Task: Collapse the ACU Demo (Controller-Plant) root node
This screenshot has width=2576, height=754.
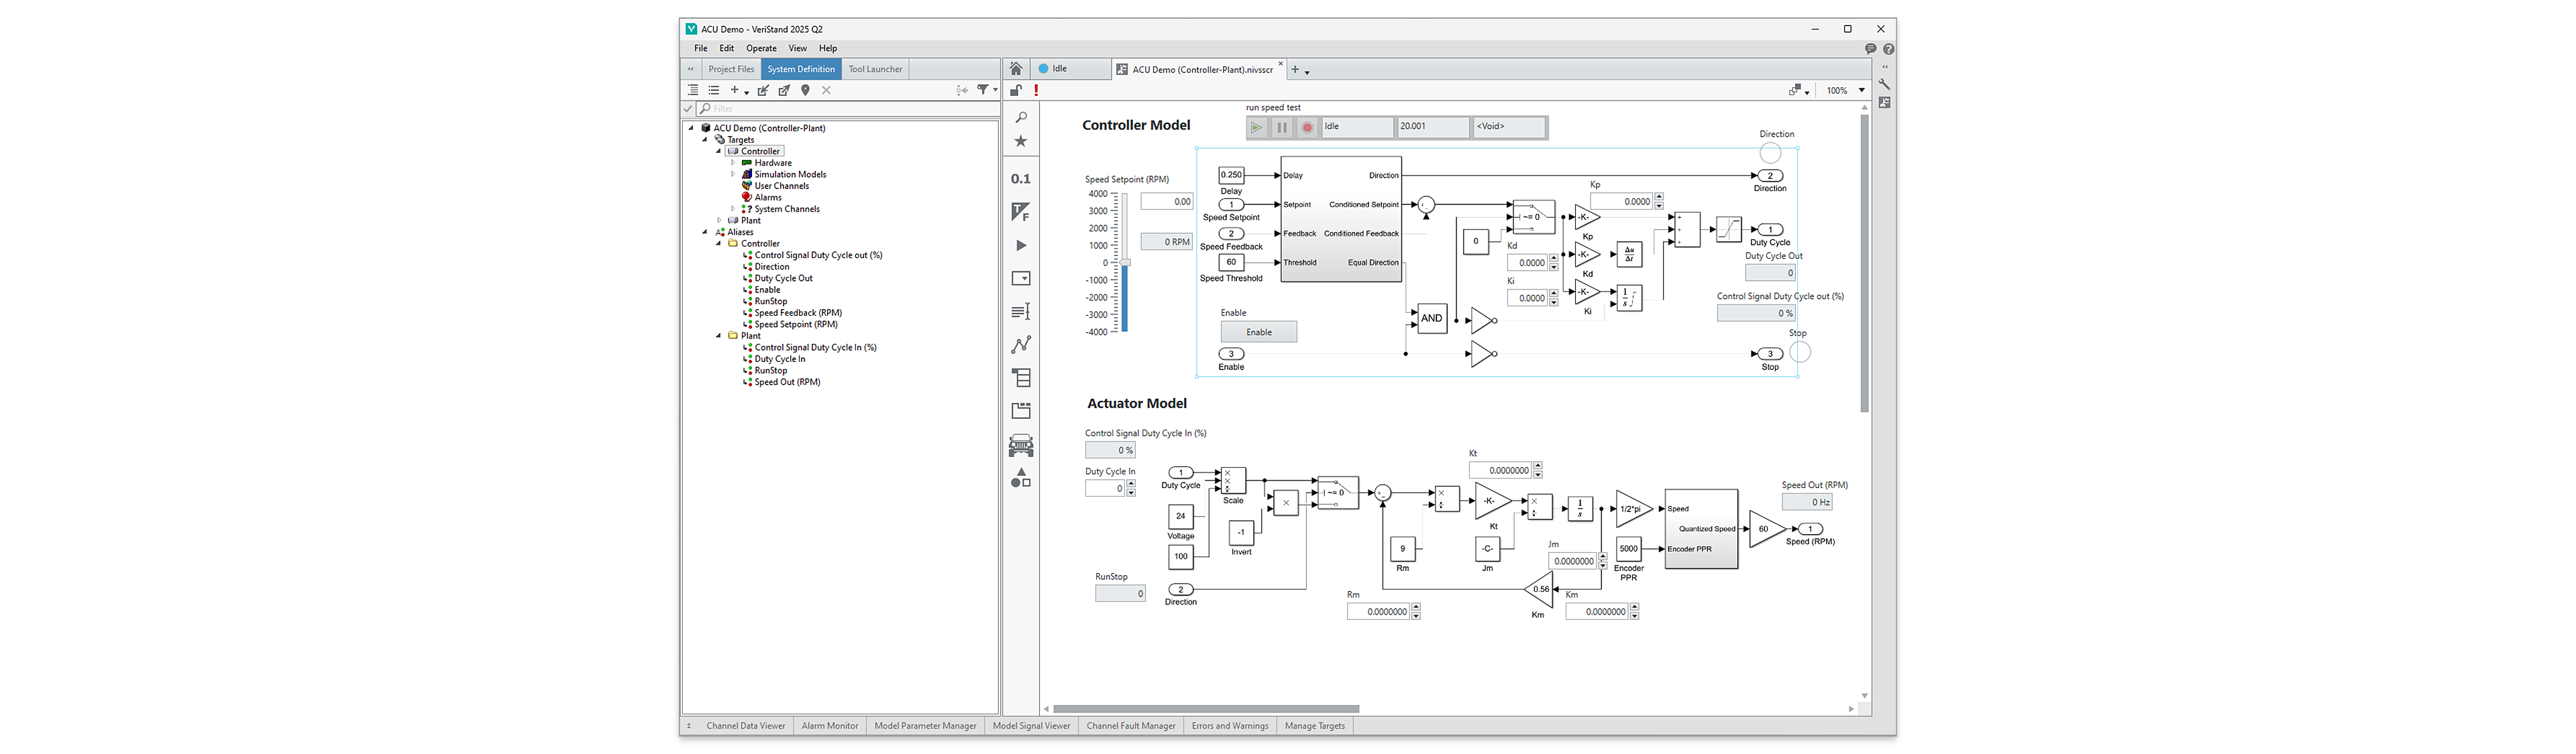Action: click(691, 128)
